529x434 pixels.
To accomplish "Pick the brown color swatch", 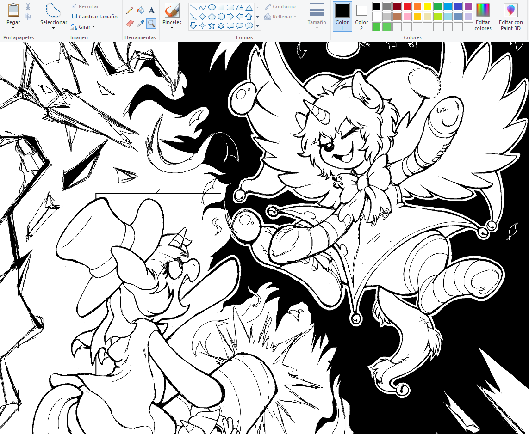I will 397,17.
